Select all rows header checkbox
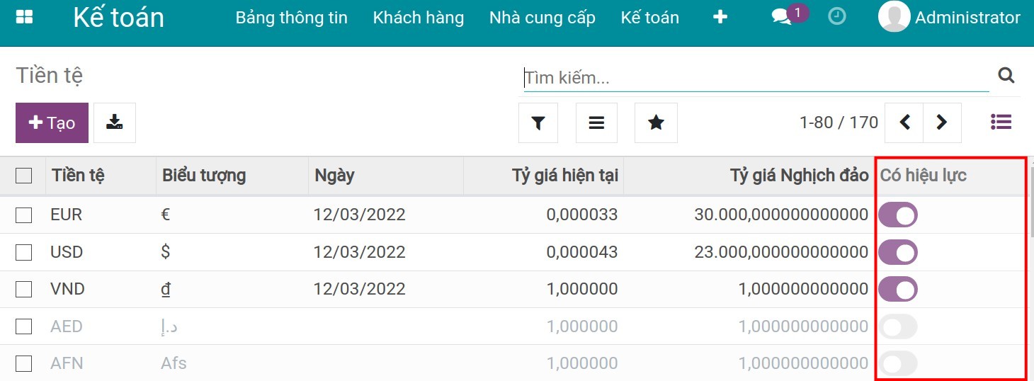 click(23, 176)
